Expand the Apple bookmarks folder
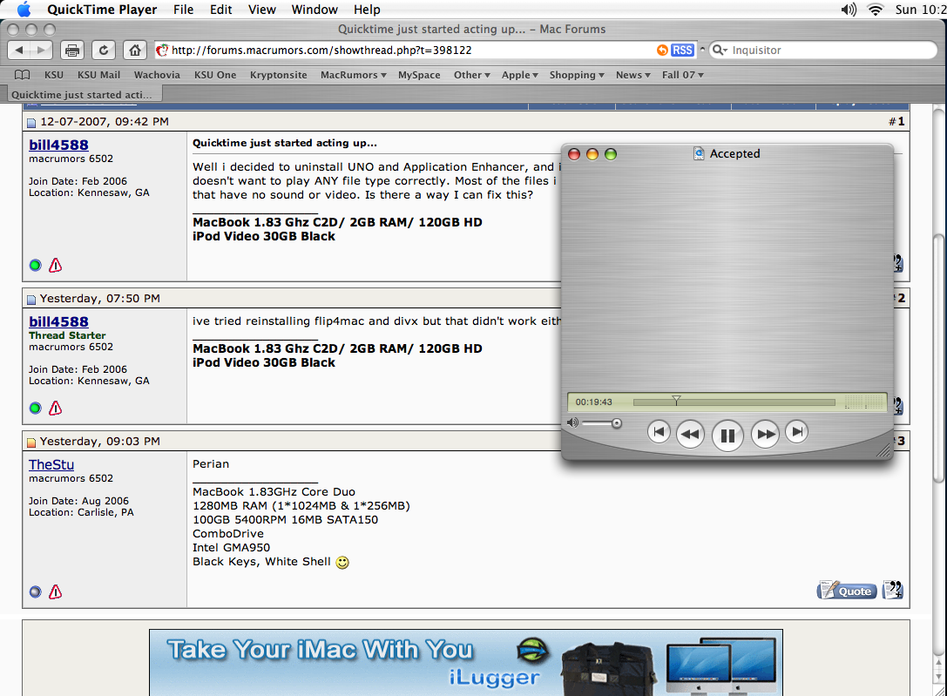The height and width of the screenshot is (696, 947). pyautogui.click(x=519, y=75)
